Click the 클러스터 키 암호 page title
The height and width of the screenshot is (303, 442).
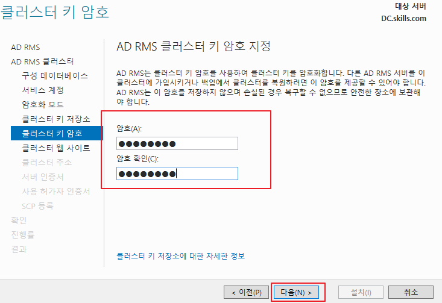click(55, 12)
